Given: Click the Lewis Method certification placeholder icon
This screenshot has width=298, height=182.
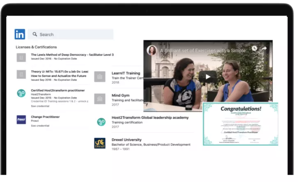Looking at the screenshot, I should point(21,57).
